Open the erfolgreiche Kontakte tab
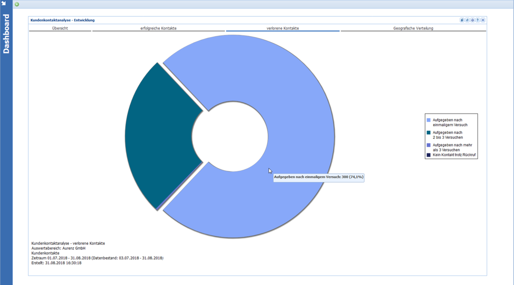The image size is (514, 285). [158, 28]
